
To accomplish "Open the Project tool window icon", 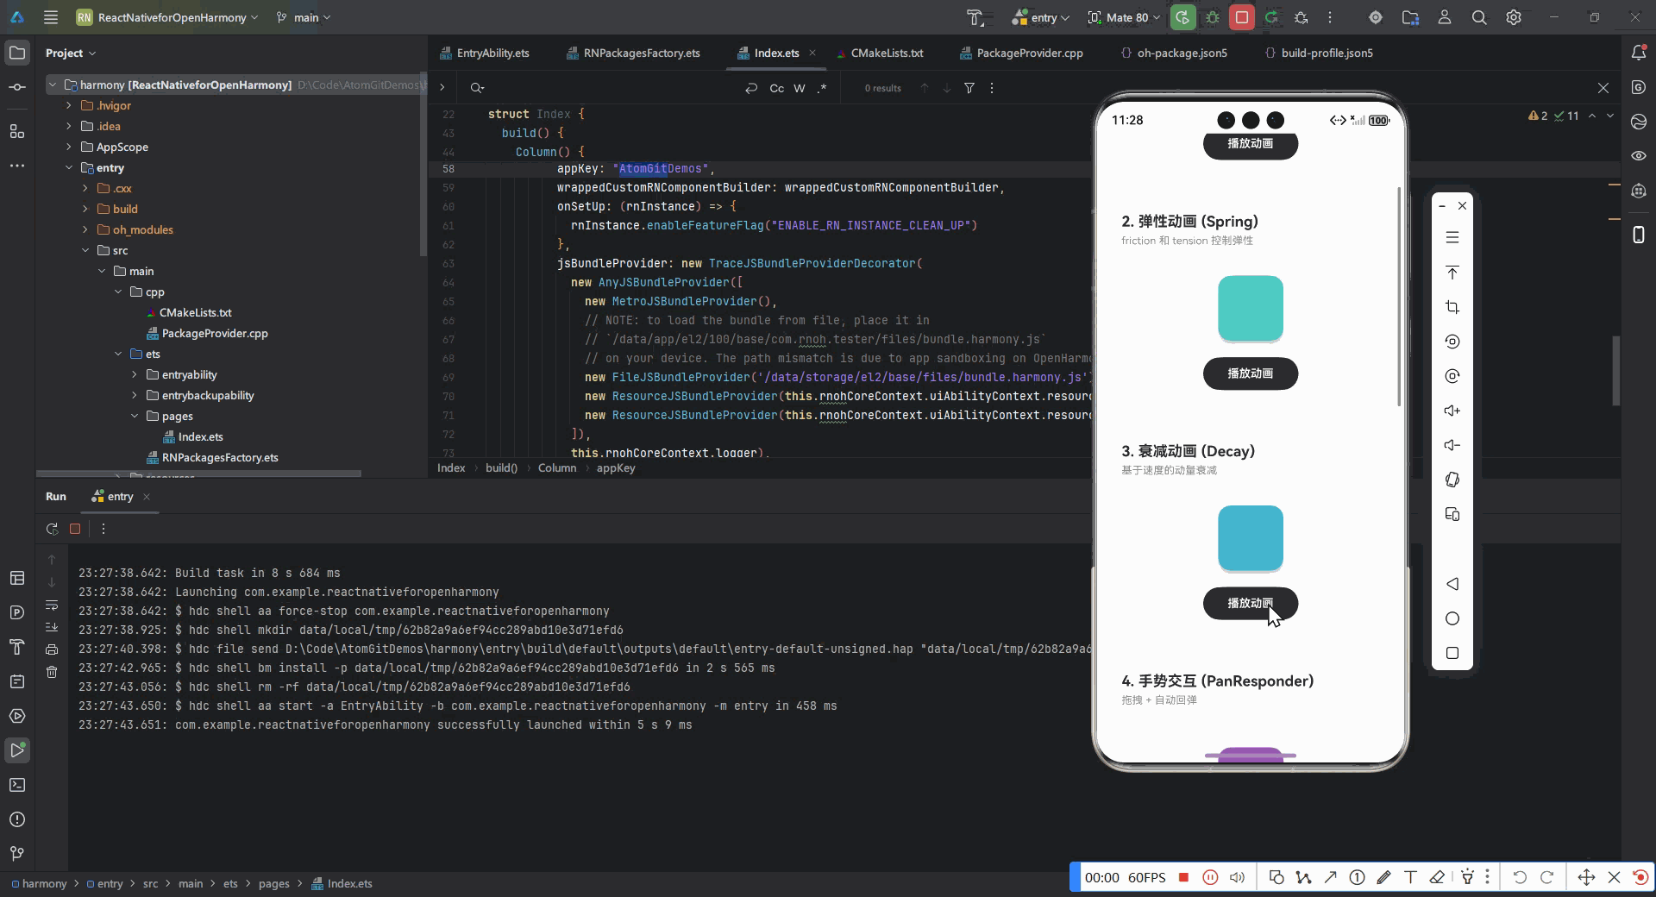I will (x=17, y=53).
